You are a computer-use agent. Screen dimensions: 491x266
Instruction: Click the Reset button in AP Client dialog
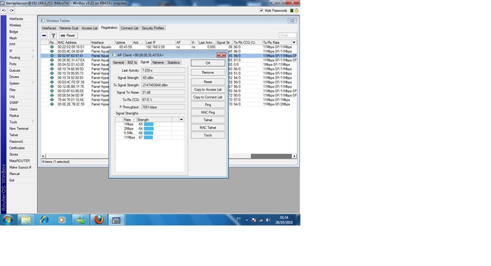[208, 82]
